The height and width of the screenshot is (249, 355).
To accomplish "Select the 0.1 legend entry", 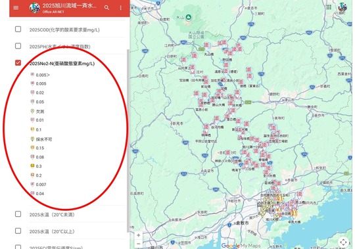I will (x=36, y=129).
